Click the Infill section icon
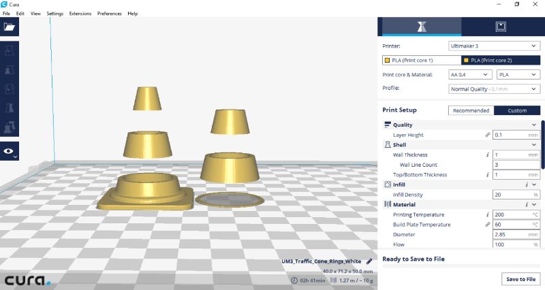 [x=388, y=184]
